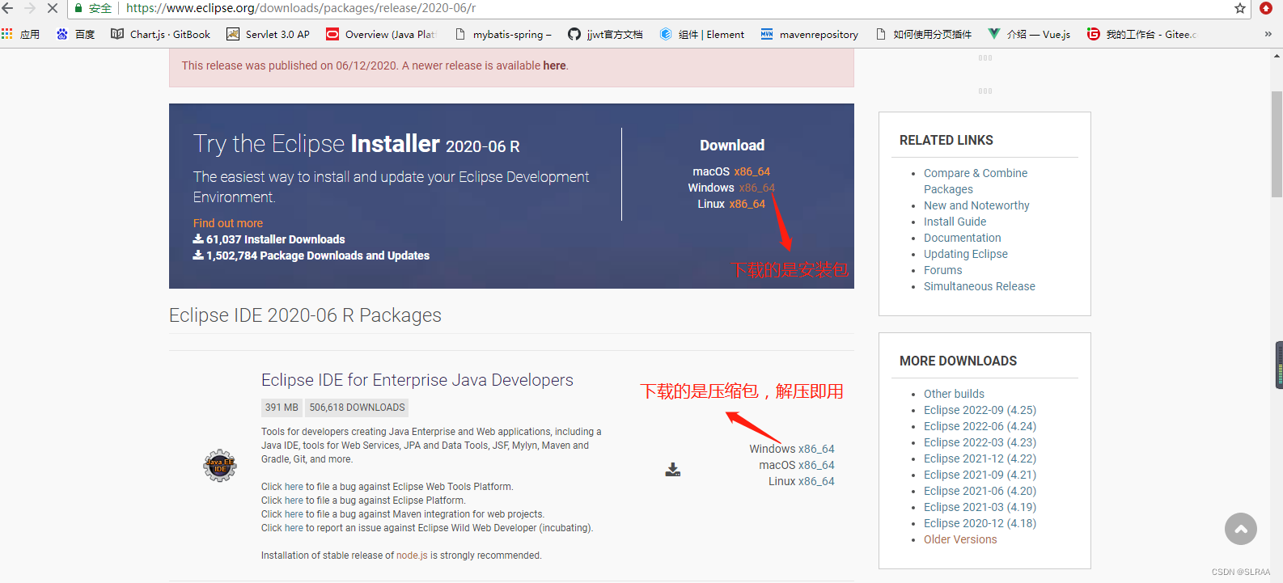Image resolution: width=1283 pixels, height=583 pixels.
Task: Click 'here' for Eclipse Platform bug
Action: pos(294,501)
